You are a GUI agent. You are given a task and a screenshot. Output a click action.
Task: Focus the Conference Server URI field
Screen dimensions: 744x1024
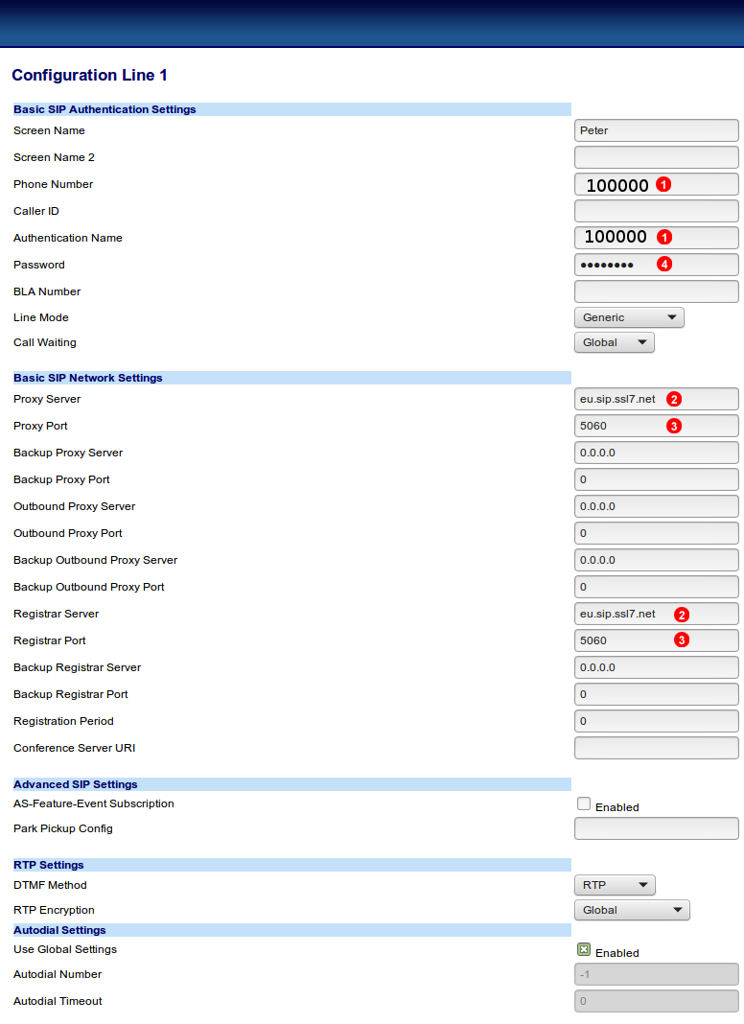(656, 748)
